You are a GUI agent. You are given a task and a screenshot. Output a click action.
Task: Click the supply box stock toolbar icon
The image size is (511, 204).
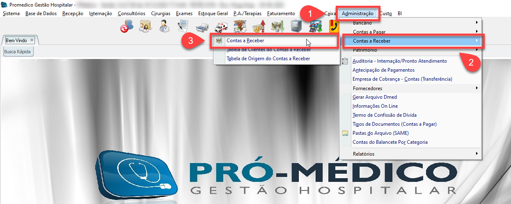tap(240, 27)
